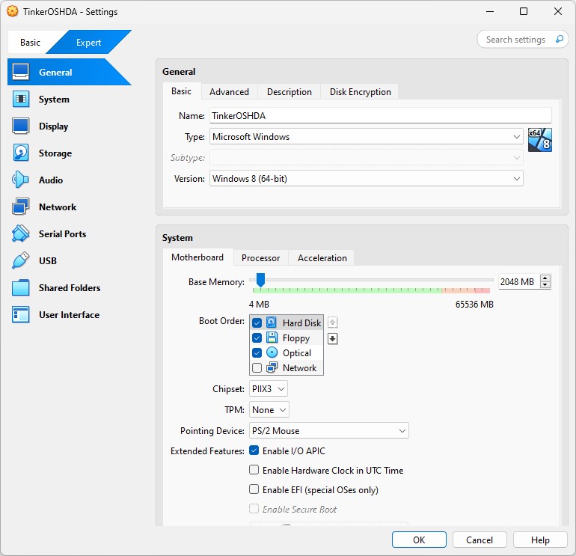The height and width of the screenshot is (556, 576).
Task: Click the Boot Order label
Action: (x=221, y=321)
